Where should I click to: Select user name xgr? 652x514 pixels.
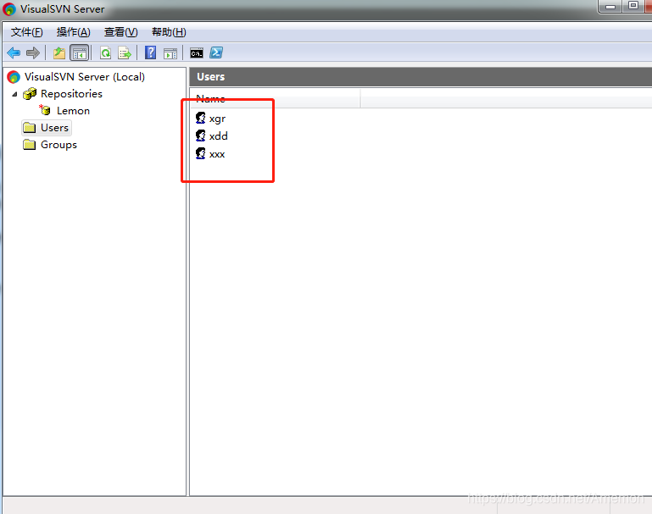pos(217,119)
